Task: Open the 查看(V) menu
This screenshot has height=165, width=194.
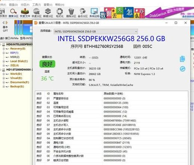Action: tap(48, 5)
